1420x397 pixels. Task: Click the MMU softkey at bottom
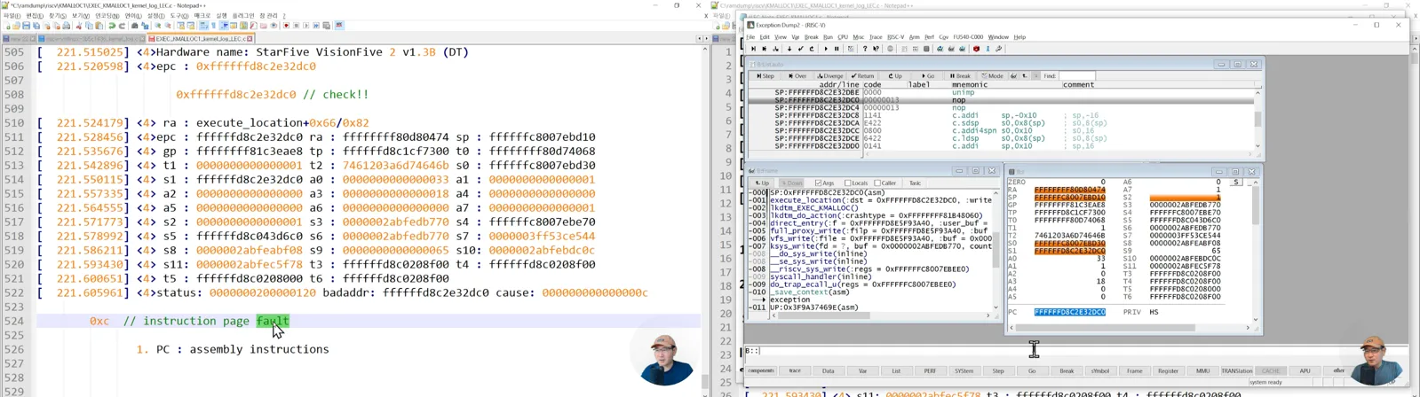1202,371
